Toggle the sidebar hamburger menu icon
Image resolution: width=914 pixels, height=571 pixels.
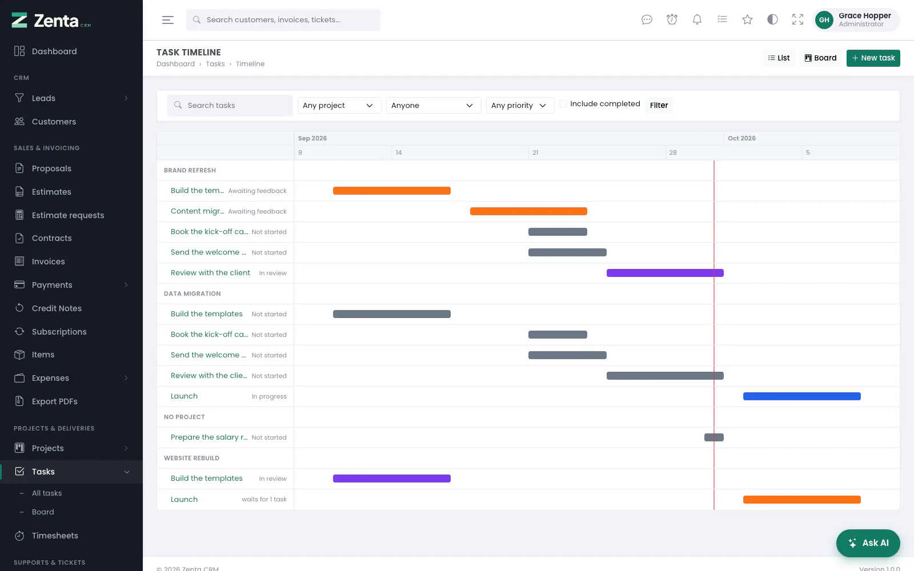tap(168, 20)
